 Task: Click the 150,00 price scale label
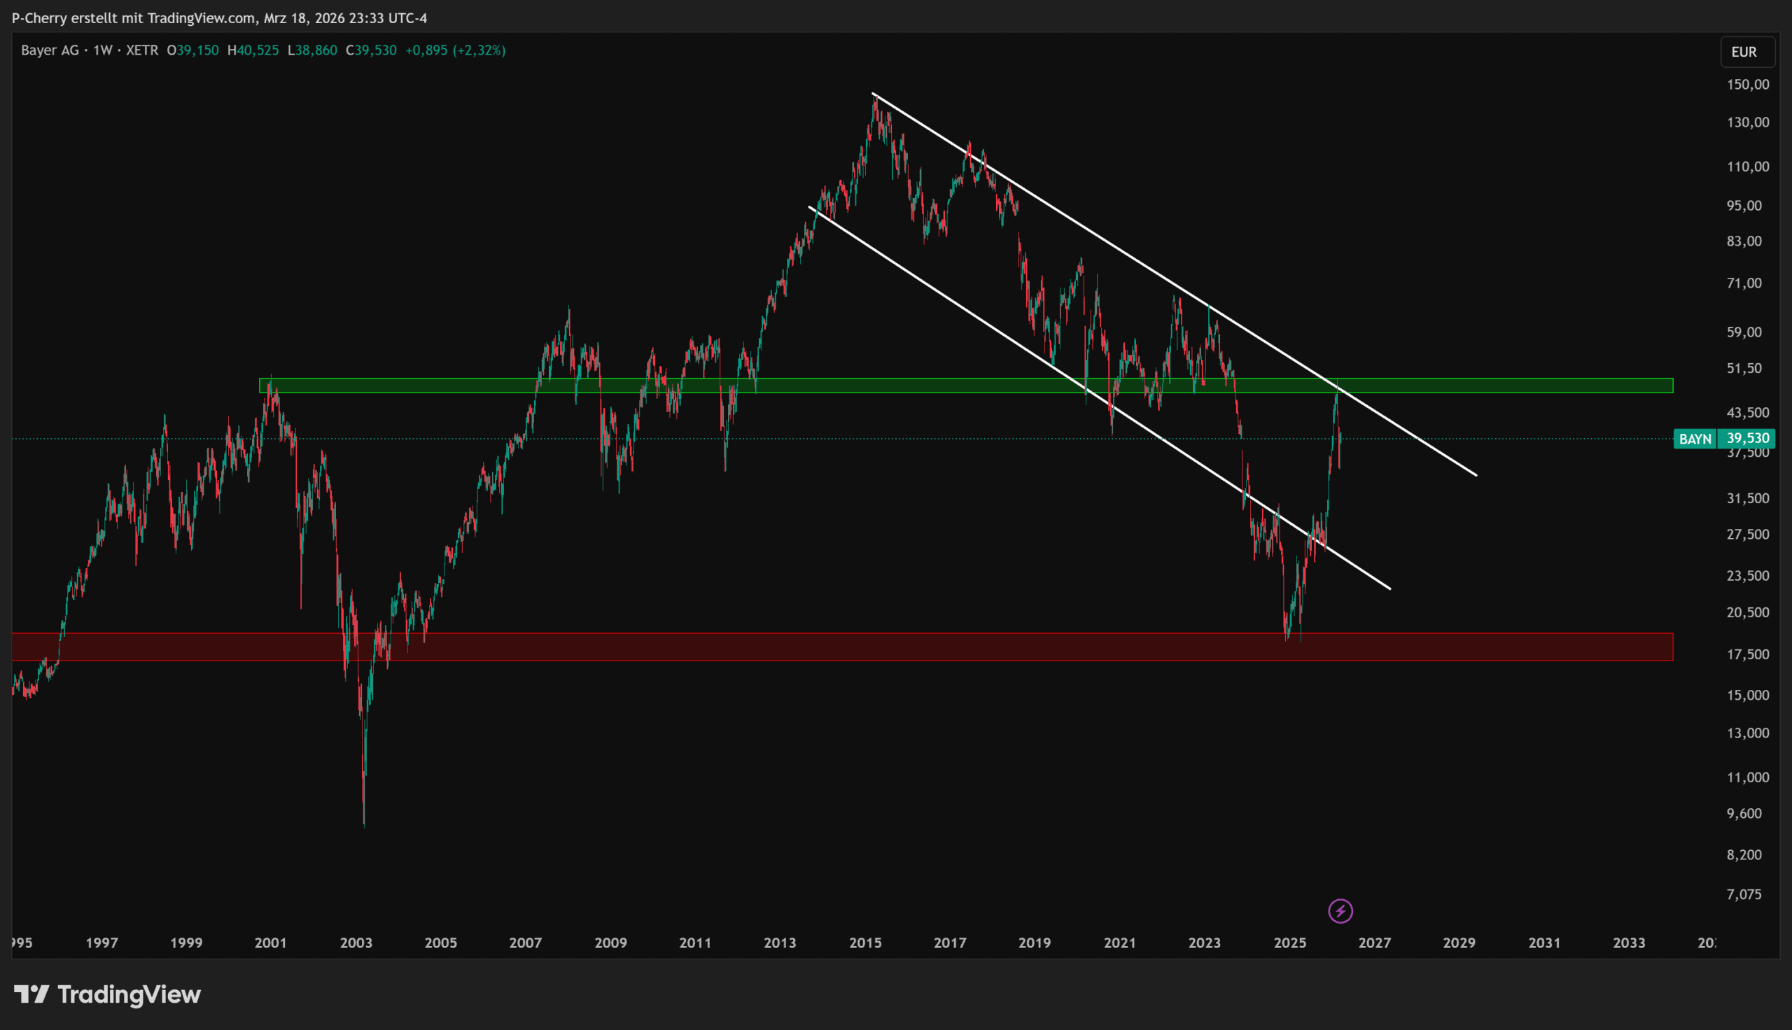coord(1747,84)
